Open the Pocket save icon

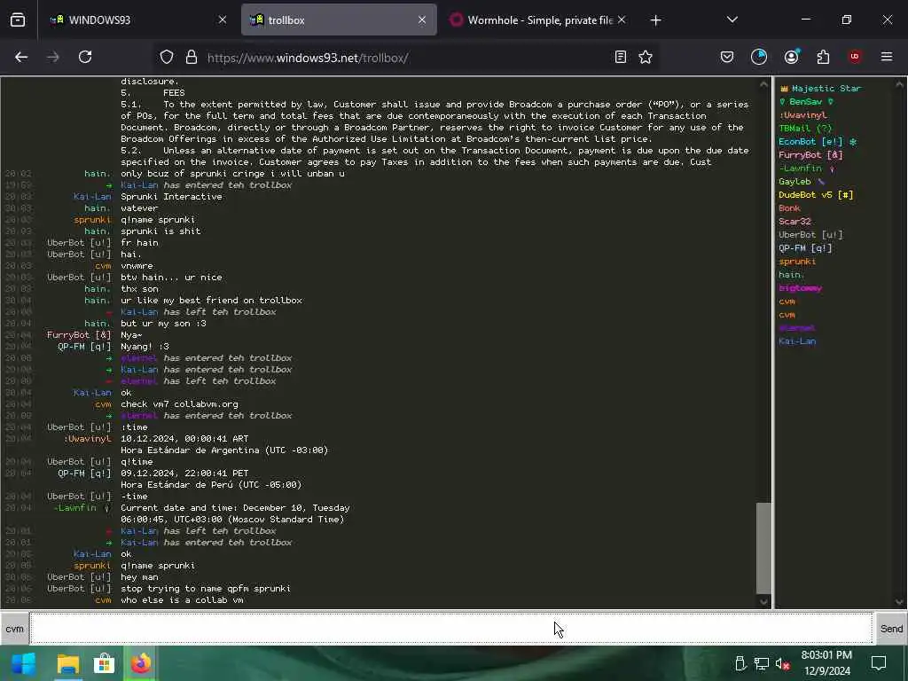click(727, 57)
